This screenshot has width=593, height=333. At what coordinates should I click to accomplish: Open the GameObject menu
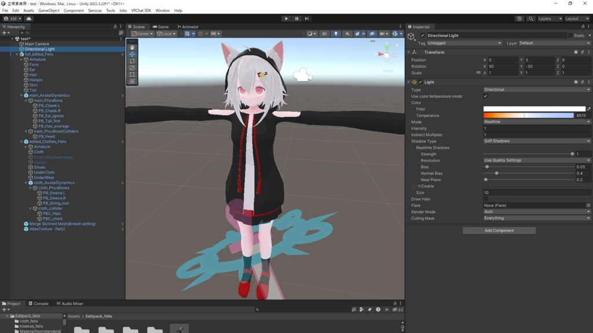(49, 10)
